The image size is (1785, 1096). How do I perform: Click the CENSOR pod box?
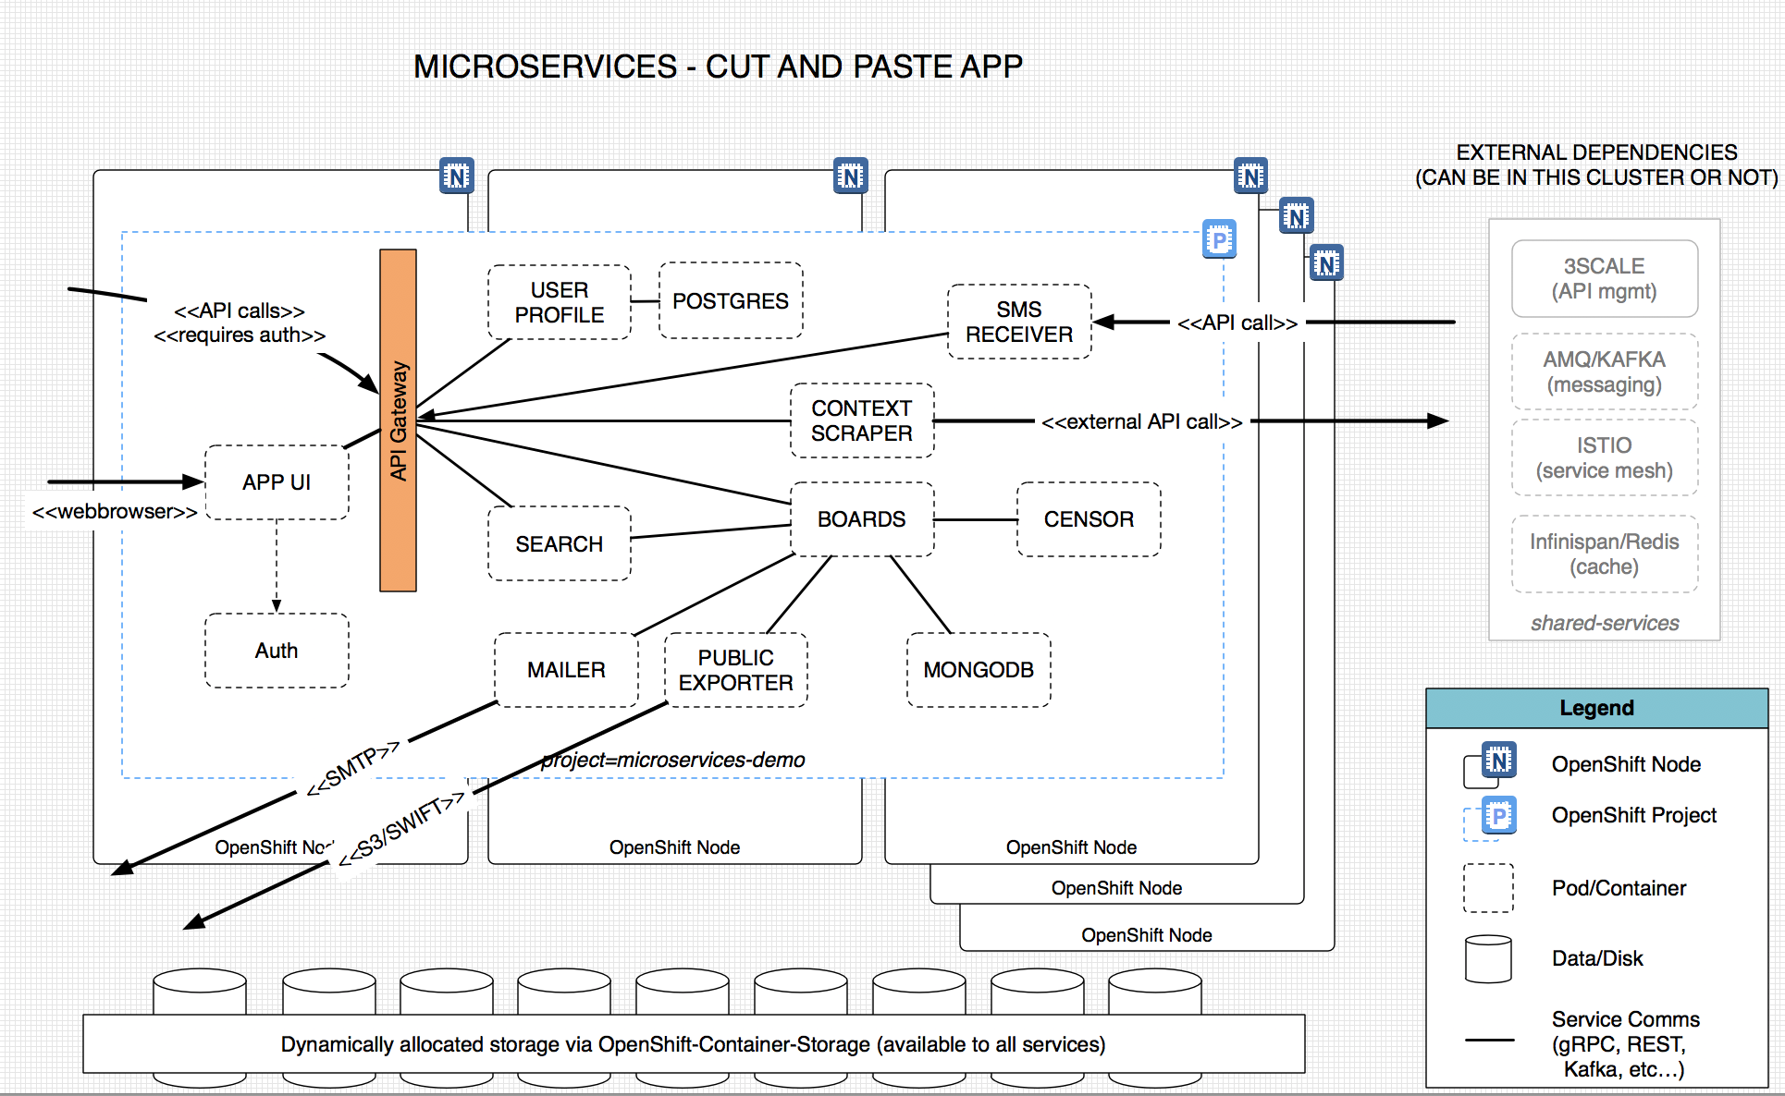(x=1088, y=519)
